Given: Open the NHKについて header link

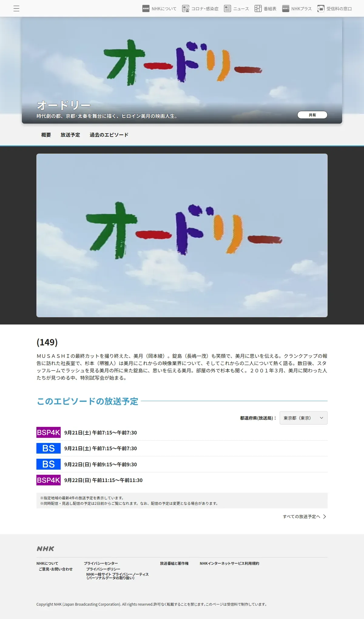Looking at the screenshot, I should click(164, 9).
